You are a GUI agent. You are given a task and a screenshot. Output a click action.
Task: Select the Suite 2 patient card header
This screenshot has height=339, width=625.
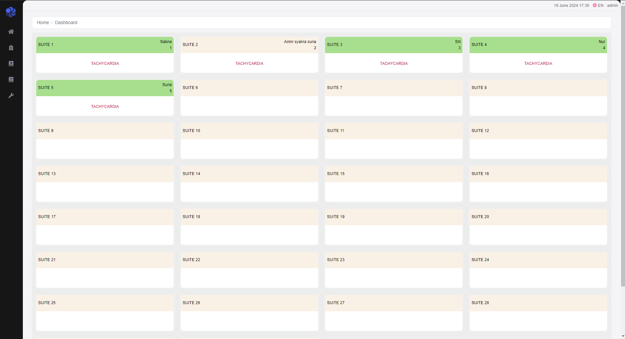pyautogui.click(x=249, y=45)
